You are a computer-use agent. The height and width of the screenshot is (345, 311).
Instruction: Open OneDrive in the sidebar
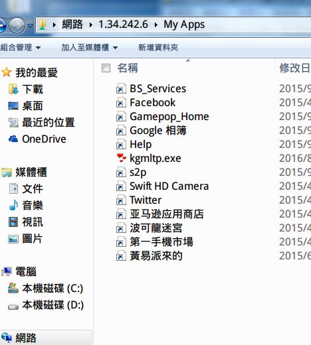(44, 139)
